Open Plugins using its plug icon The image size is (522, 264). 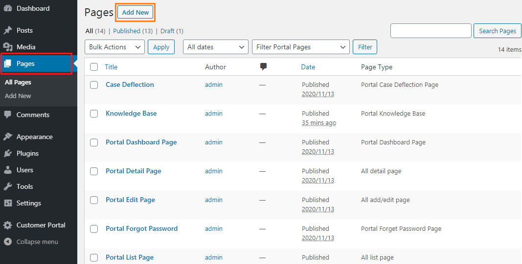(x=8, y=153)
